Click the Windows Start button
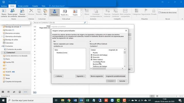This screenshot has height=103, width=184. click(3, 100)
